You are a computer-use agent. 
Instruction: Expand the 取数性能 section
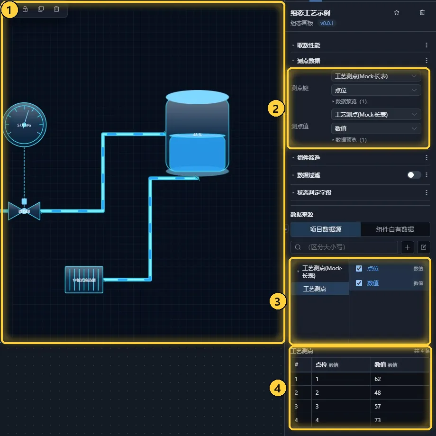293,45
